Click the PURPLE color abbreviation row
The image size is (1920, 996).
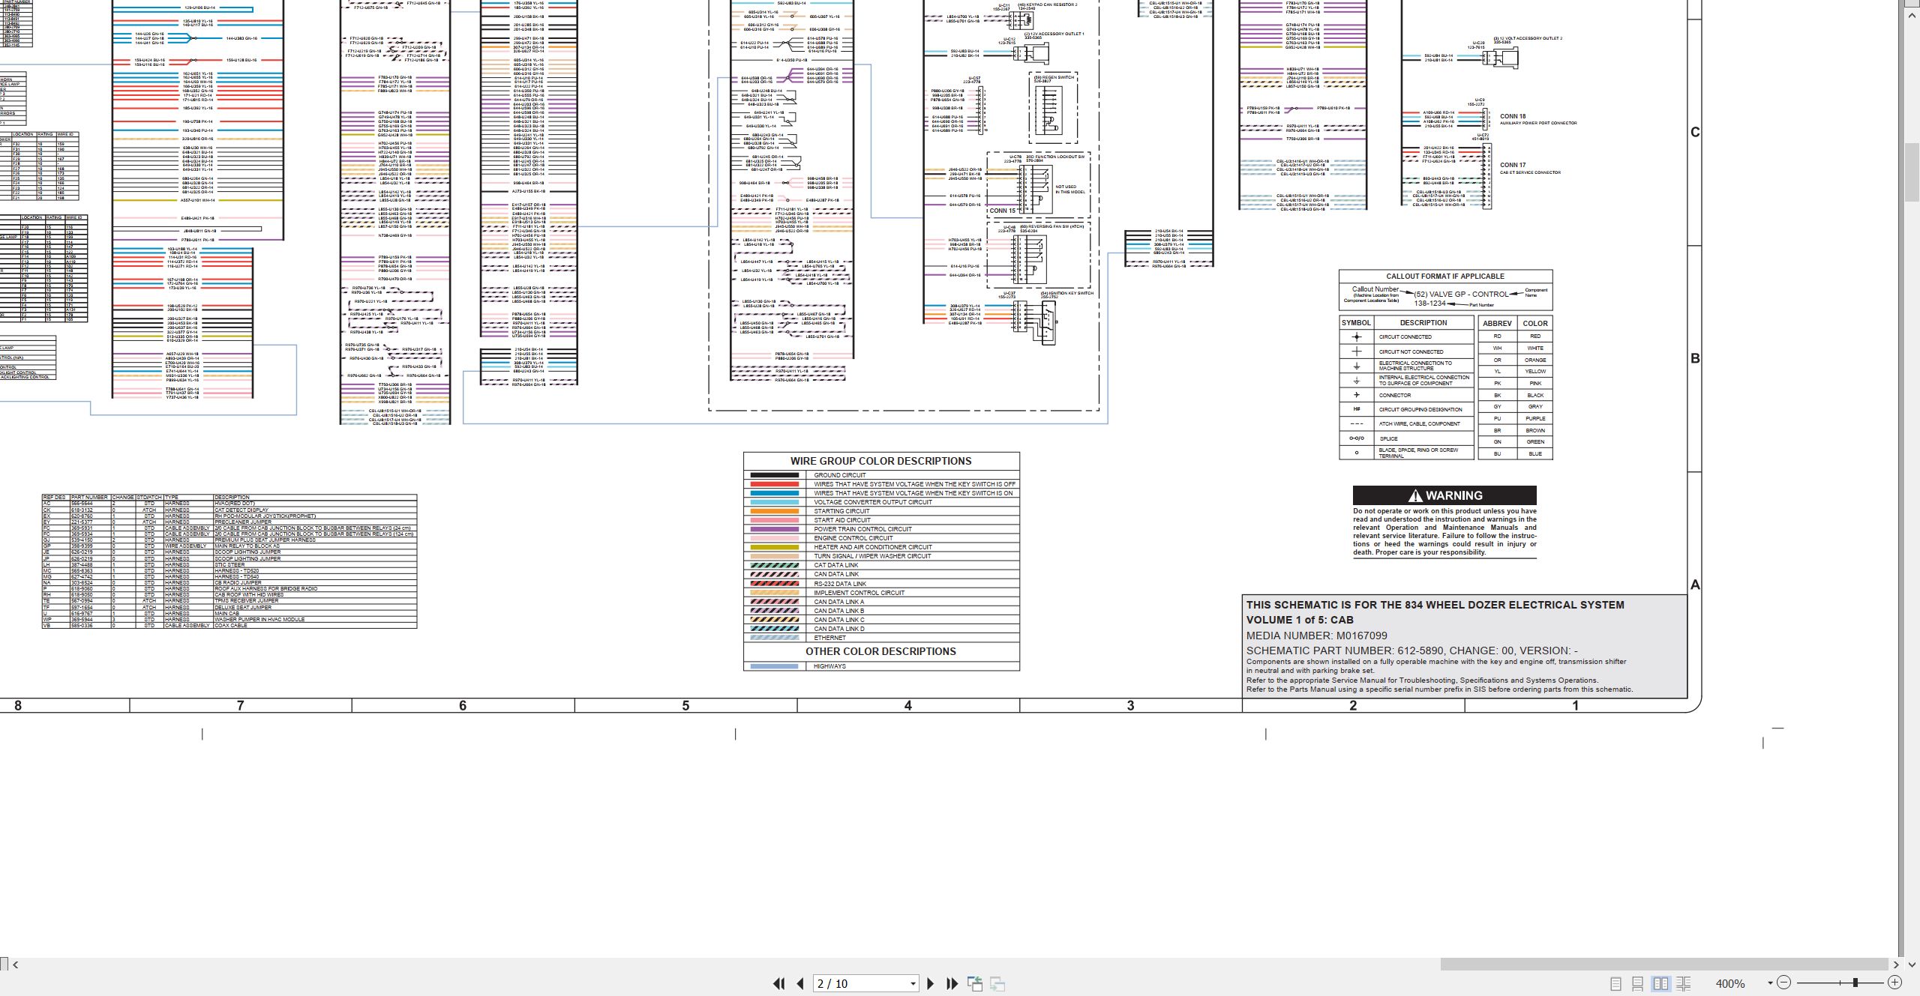1516,418
